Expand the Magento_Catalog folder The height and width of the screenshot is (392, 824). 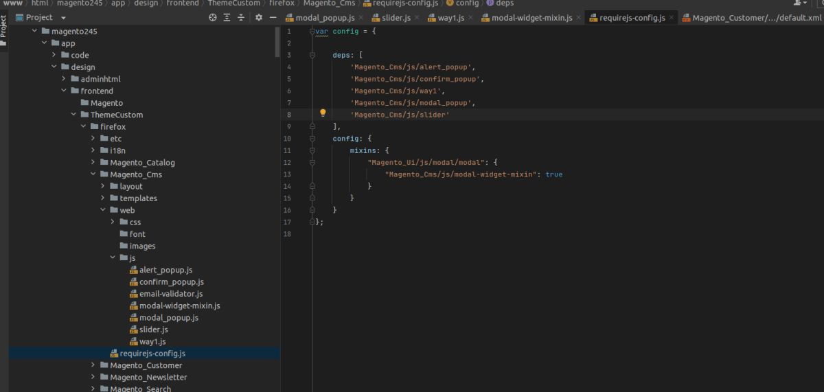click(93, 163)
